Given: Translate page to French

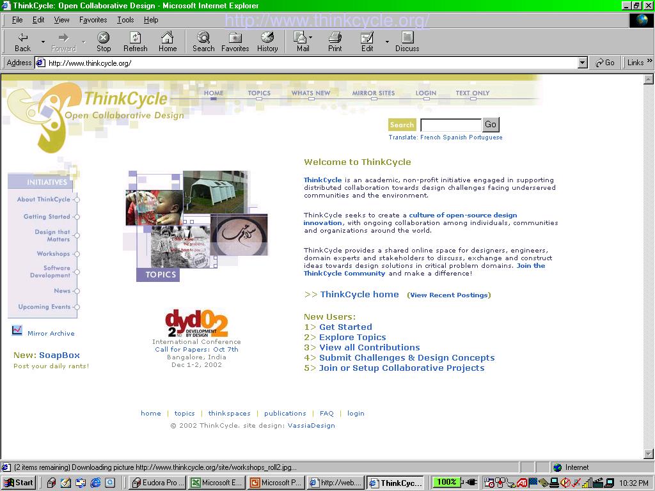Looking at the screenshot, I should coord(430,137).
